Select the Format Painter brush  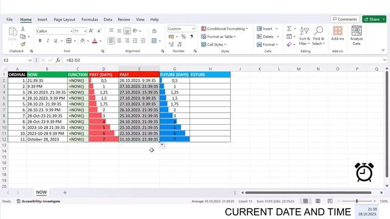(23, 44)
